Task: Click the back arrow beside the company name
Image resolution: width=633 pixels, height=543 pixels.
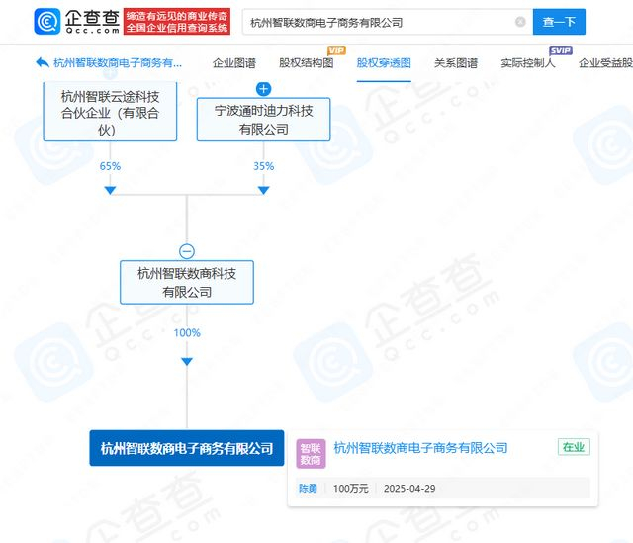Action: 43,62
